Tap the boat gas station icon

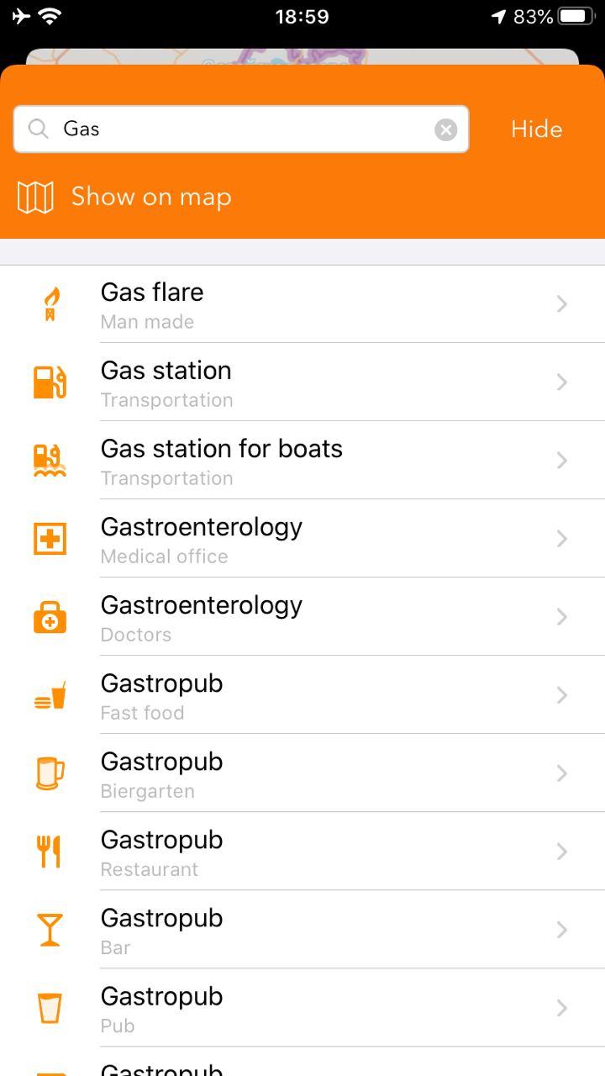(x=50, y=461)
